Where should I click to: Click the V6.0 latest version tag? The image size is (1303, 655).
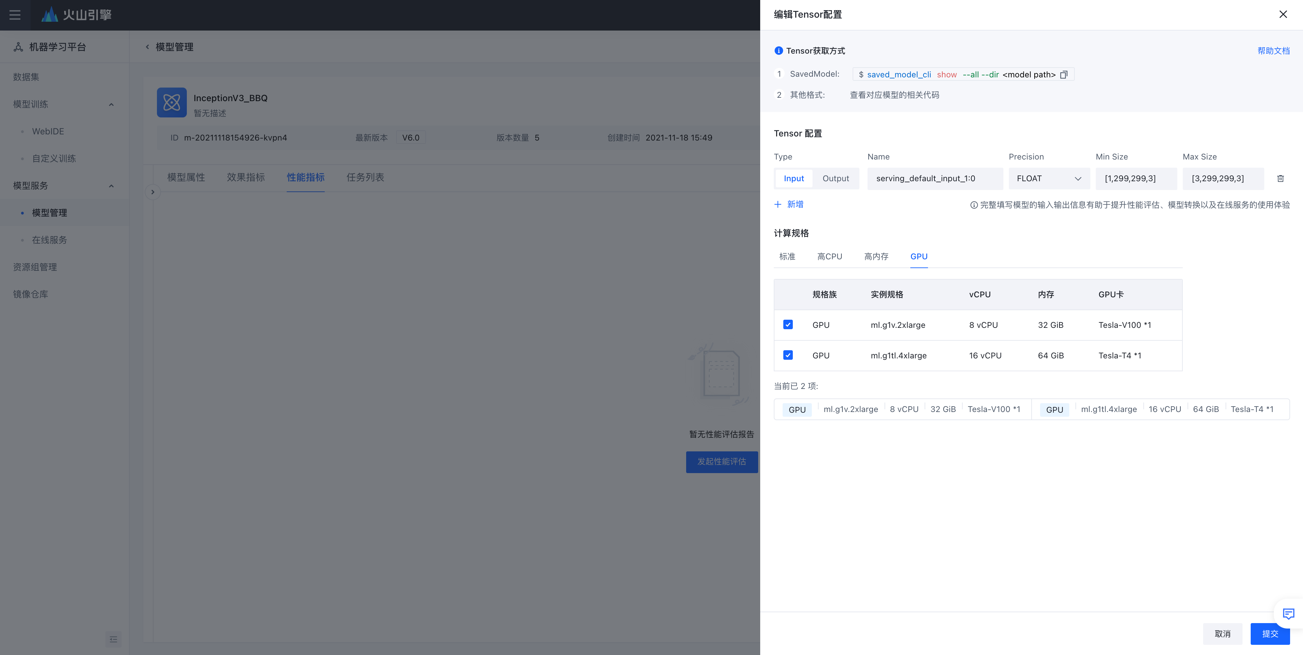click(410, 137)
